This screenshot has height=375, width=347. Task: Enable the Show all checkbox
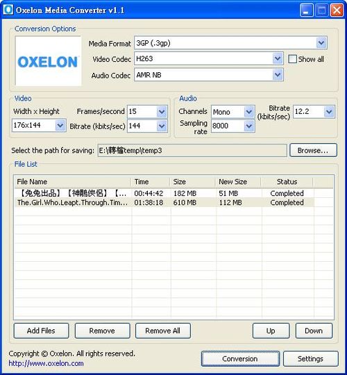292,59
